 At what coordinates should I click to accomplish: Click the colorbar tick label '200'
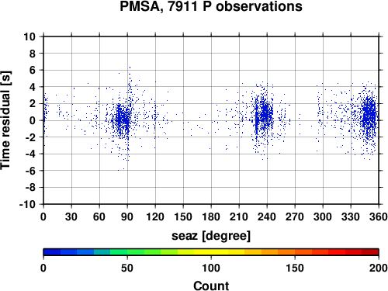pos(379,268)
